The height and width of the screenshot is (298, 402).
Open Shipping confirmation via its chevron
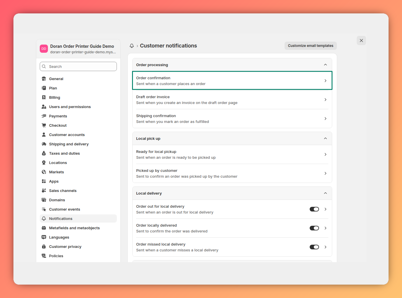coord(325,119)
